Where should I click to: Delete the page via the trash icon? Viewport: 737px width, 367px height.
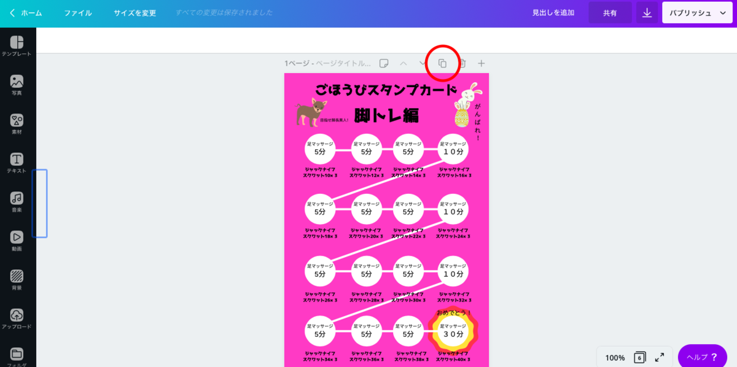point(461,63)
